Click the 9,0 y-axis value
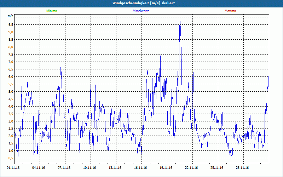Viewport: 283px width, 177px height. (11, 32)
